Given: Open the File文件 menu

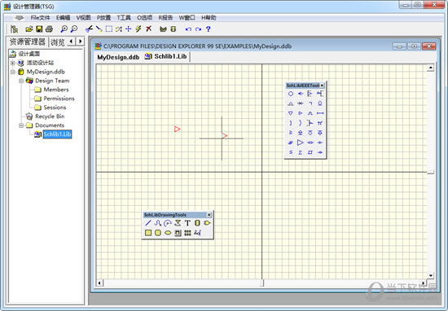Looking at the screenshot, I should tap(40, 18).
